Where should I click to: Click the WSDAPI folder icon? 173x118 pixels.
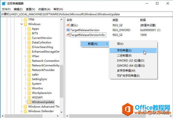29,97
